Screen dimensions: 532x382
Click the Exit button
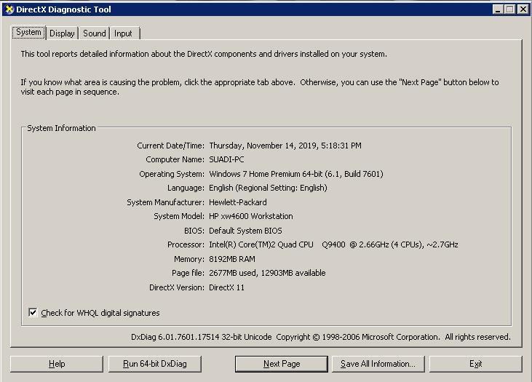(476, 364)
